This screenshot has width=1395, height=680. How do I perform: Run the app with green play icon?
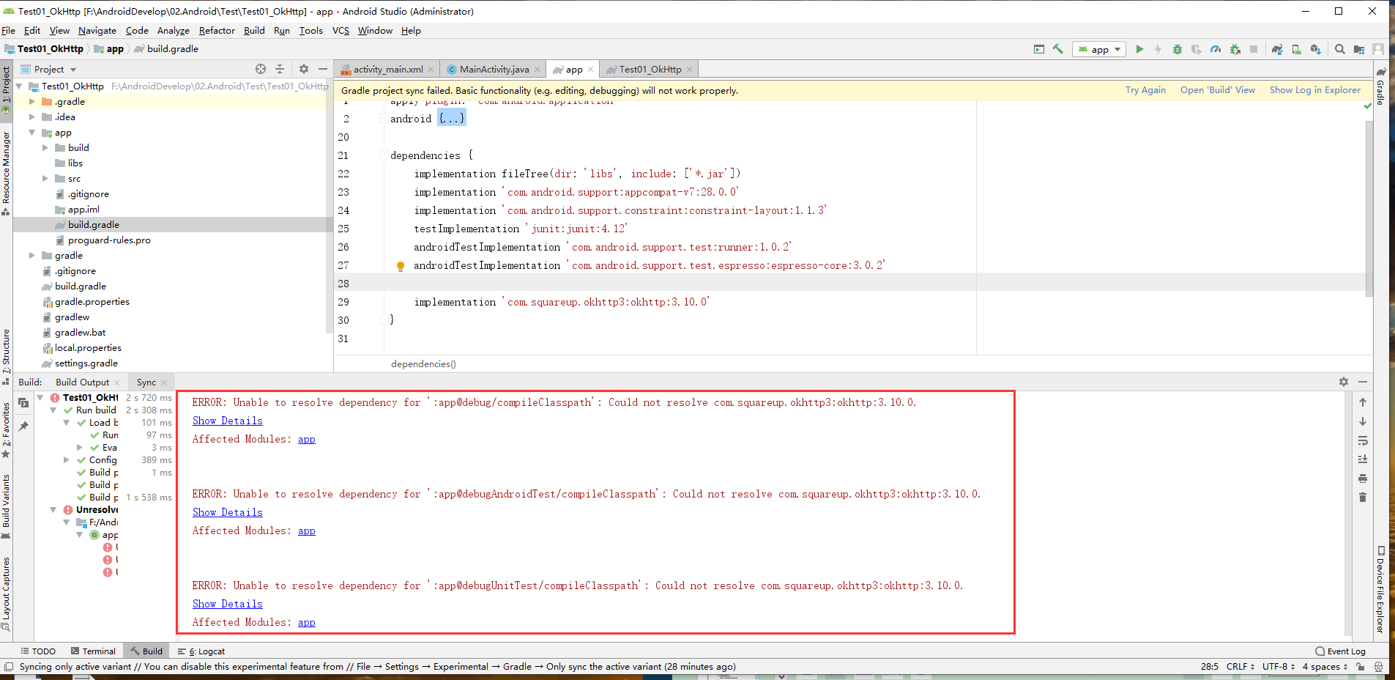(1139, 49)
